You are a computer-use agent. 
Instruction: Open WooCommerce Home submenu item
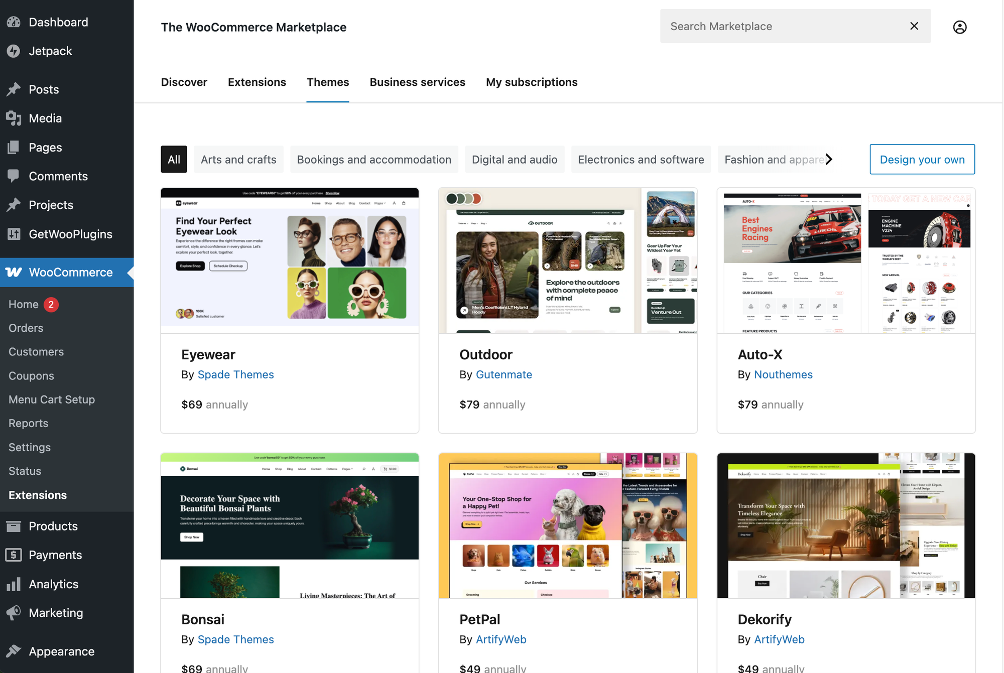tap(24, 305)
